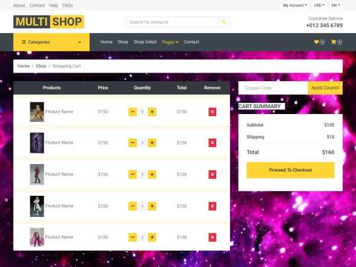Viewport: 356px width, 267px height.
Task: Click the CART SUMMARY heading
Action: (x=260, y=106)
